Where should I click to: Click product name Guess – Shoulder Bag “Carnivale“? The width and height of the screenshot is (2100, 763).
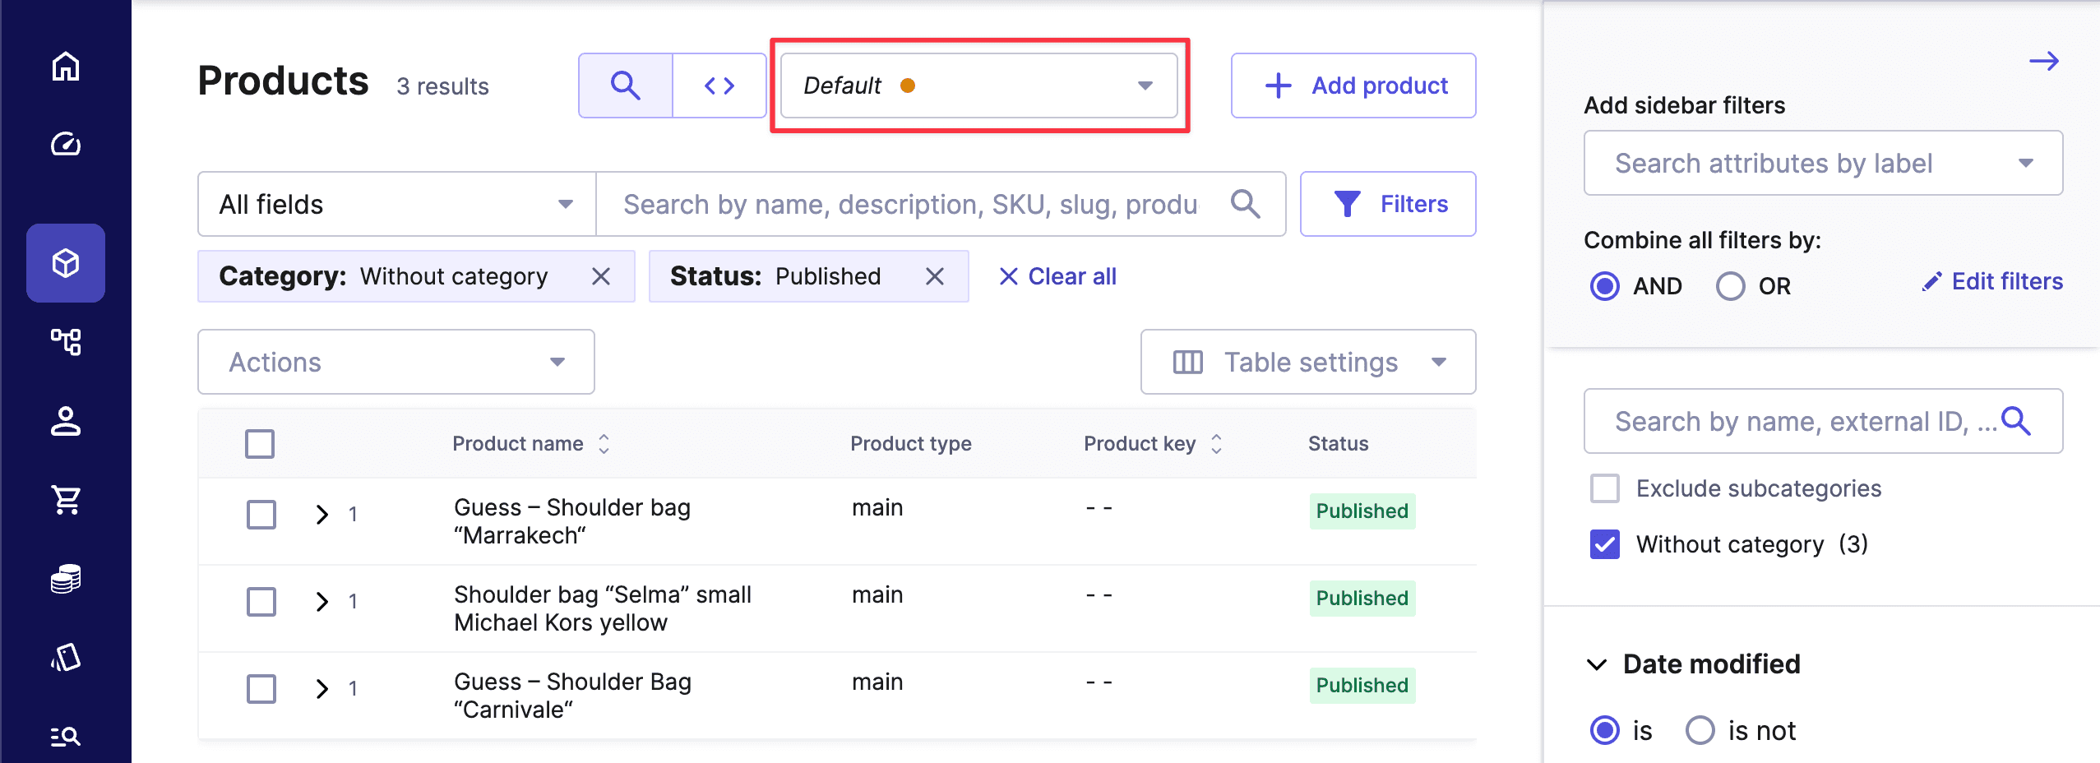click(x=572, y=696)
